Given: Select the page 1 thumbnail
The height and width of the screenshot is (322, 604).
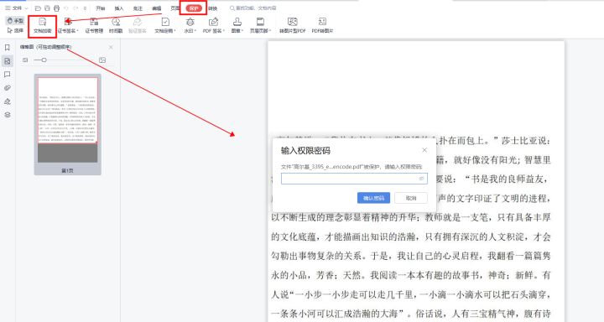Looking at the screenshot, I should point(67,120).
